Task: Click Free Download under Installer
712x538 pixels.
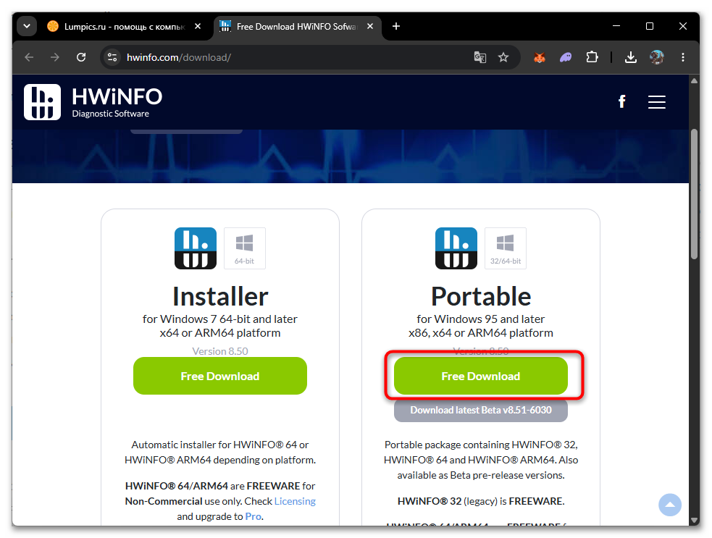Action: [x=220, y=376]
